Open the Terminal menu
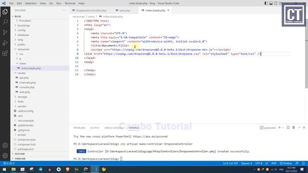 click(x=70, y=3)
